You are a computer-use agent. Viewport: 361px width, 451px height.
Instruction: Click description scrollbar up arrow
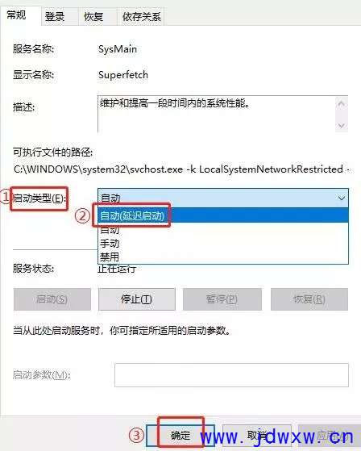[x=341, y=103]
